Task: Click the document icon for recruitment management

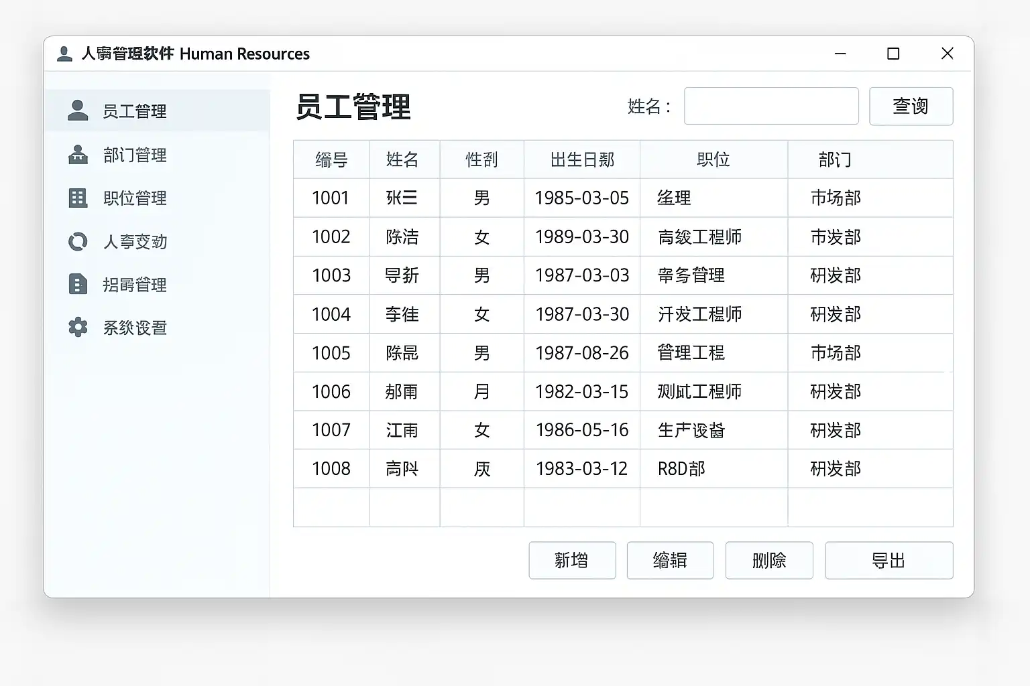Action: coord(78,284)
